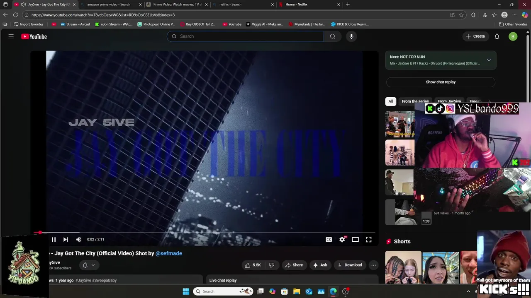Open Photopea bookmark
The width and height of the screenshot is (531, 298).
tap(156, 24)
